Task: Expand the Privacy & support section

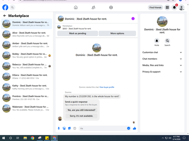Action: pos(162,72)
